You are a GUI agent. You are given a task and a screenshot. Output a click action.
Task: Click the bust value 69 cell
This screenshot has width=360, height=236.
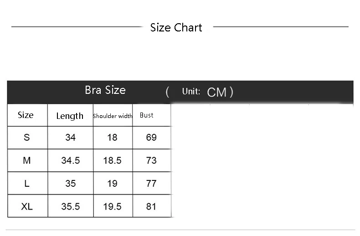point(152,138)
